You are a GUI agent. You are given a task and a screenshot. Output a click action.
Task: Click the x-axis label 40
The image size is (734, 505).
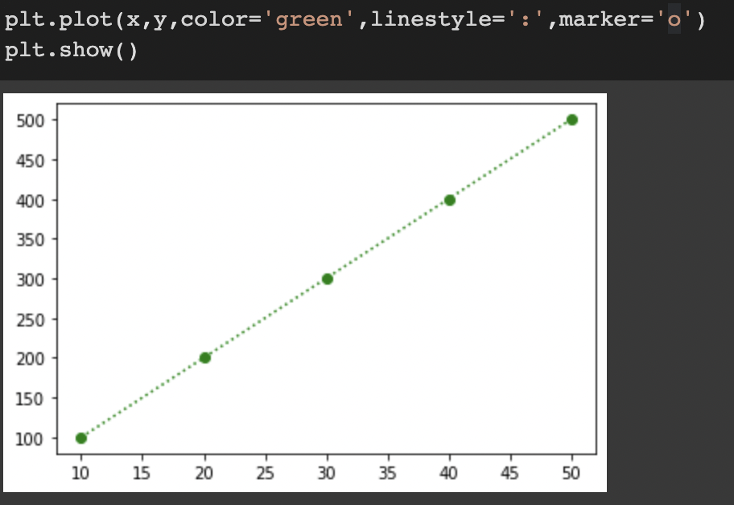[x=448, y=473]
